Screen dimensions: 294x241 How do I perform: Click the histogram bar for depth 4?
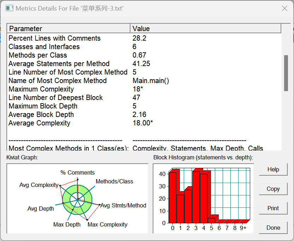[x=204, y=199]
